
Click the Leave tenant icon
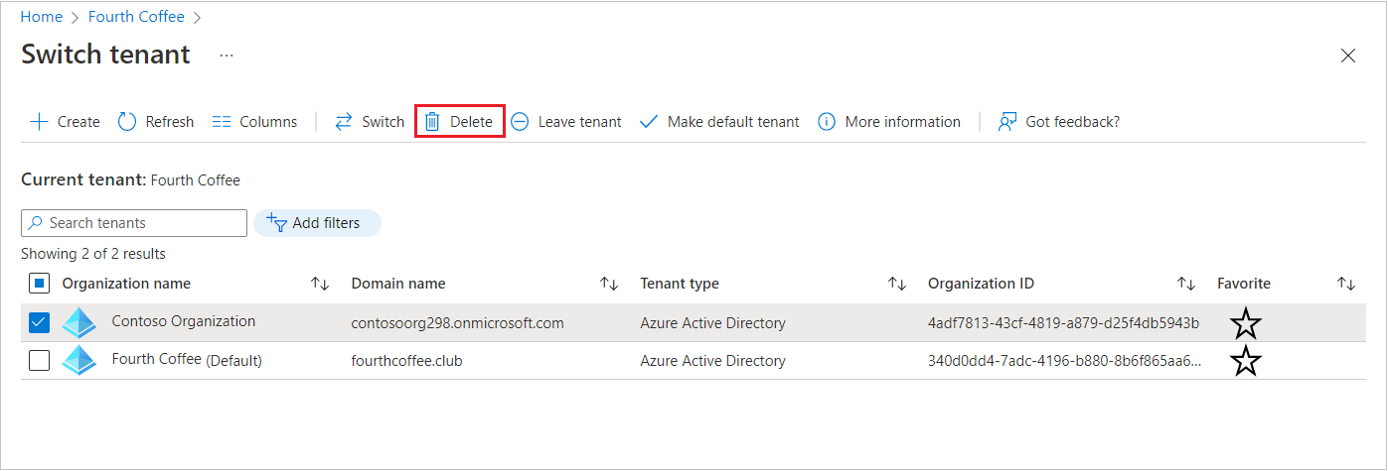point(520,122)
